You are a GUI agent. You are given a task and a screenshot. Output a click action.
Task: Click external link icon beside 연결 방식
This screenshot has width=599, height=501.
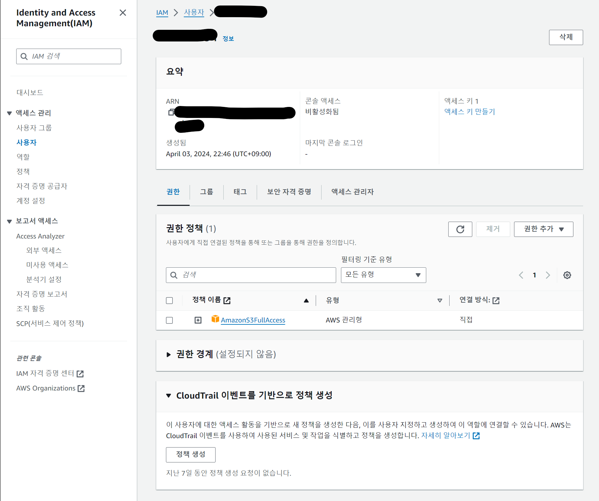click(x=496, y=300)
